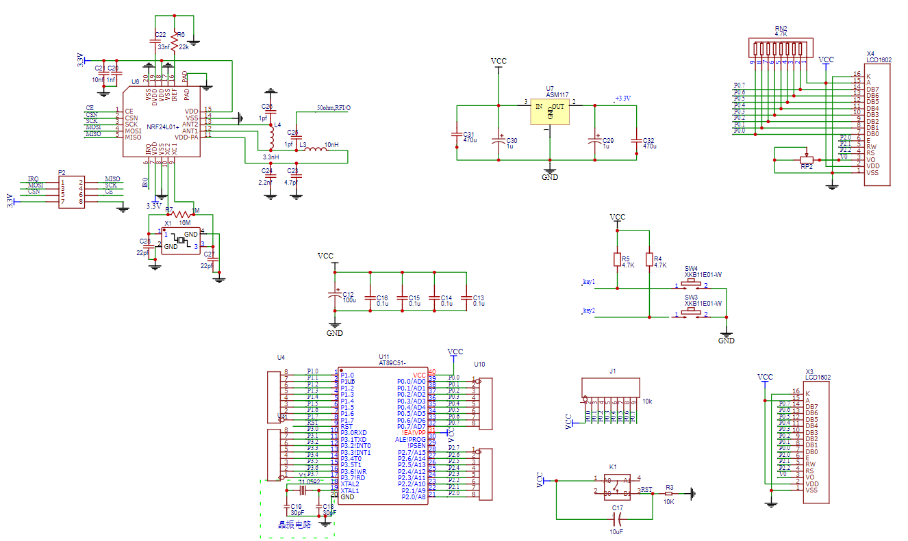Select crystal Y1 11.0592
The height and width of the screenshot is (541, 908).
pos(302,490)
